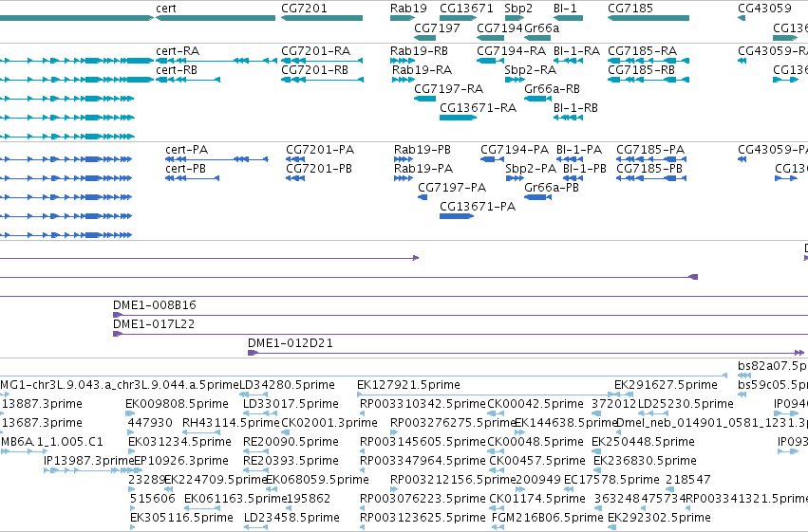Screen dimensions: 808x532
Task: Select EST label 'EK250448.5prime'
Action: [643, 443]
